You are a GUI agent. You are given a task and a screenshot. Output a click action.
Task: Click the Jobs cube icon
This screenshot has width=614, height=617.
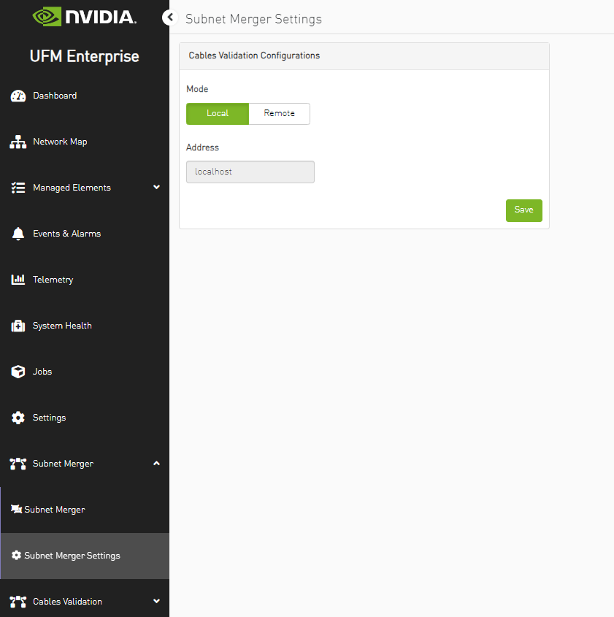18,372
